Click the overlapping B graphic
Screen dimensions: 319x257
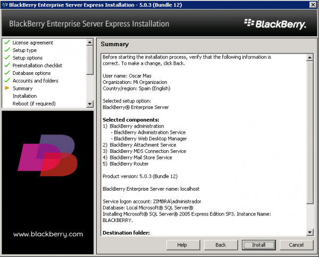click(48, 155)
